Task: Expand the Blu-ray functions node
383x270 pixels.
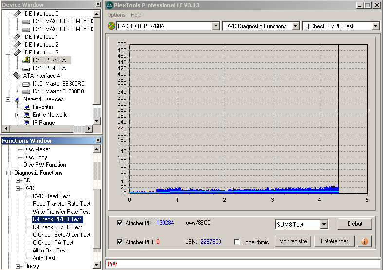Action: (x=18, y=266)
